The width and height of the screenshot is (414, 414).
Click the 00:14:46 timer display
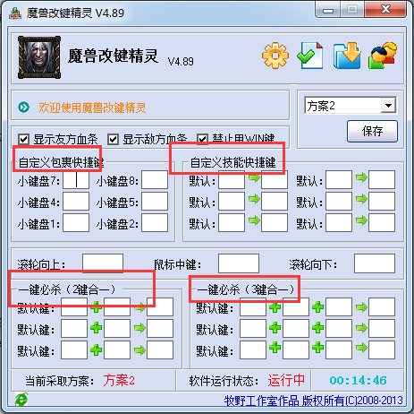[x=358, y=380]
